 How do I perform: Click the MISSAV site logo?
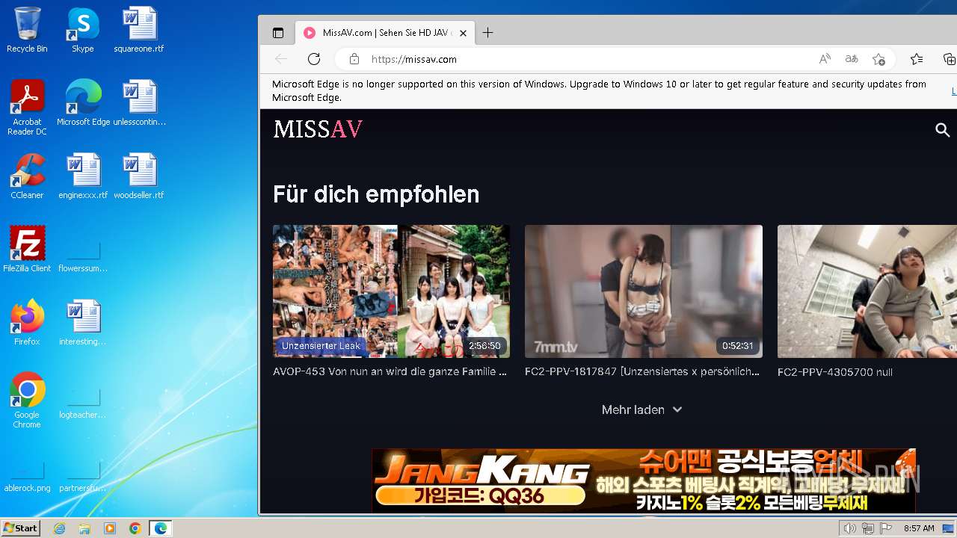[x=318, y=130]
